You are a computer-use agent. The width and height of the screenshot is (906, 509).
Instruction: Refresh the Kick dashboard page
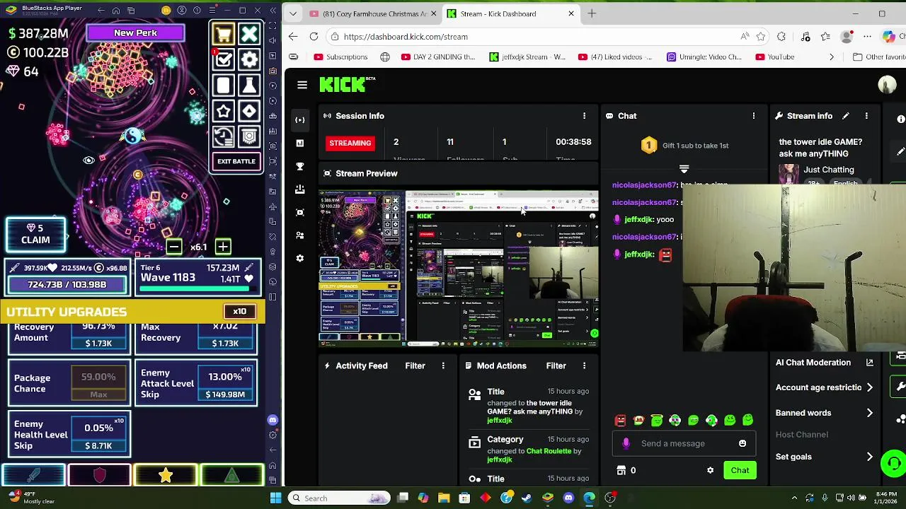[x=314, y=36]
